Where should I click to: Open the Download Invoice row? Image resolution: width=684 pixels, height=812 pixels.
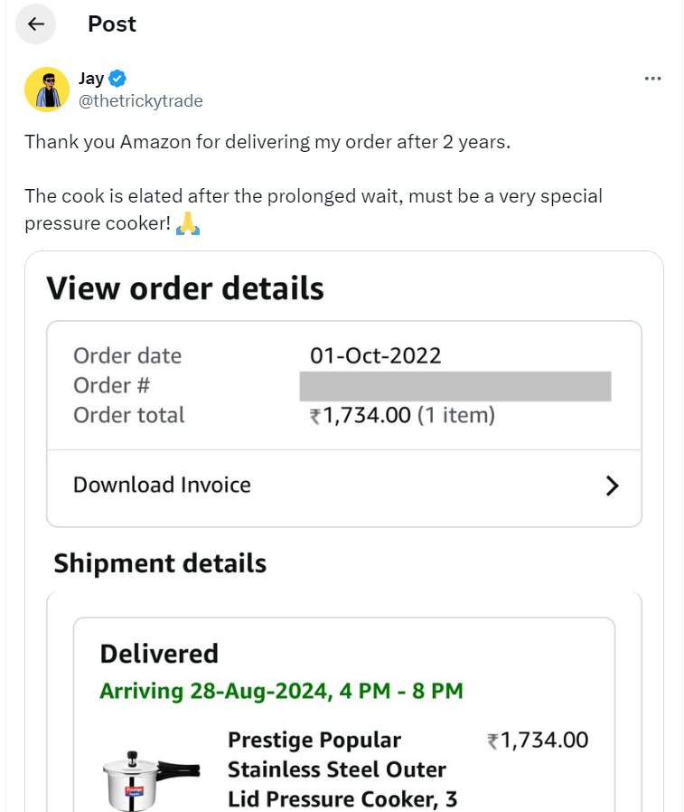(343, 486)
